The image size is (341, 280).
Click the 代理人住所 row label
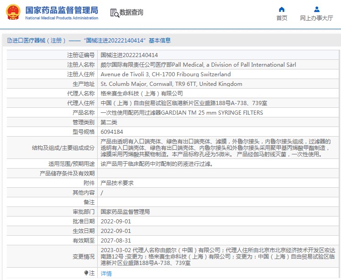click(81, 103)
